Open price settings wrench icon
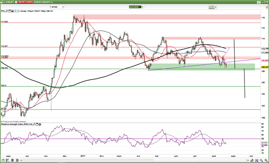 (x=7, y=11)
